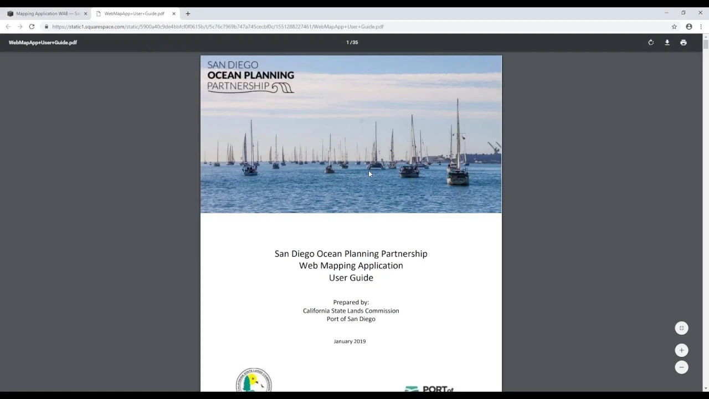This screenshot has width=709, height=399.
Task: Fit PDF to page
Action: point(681,328)
